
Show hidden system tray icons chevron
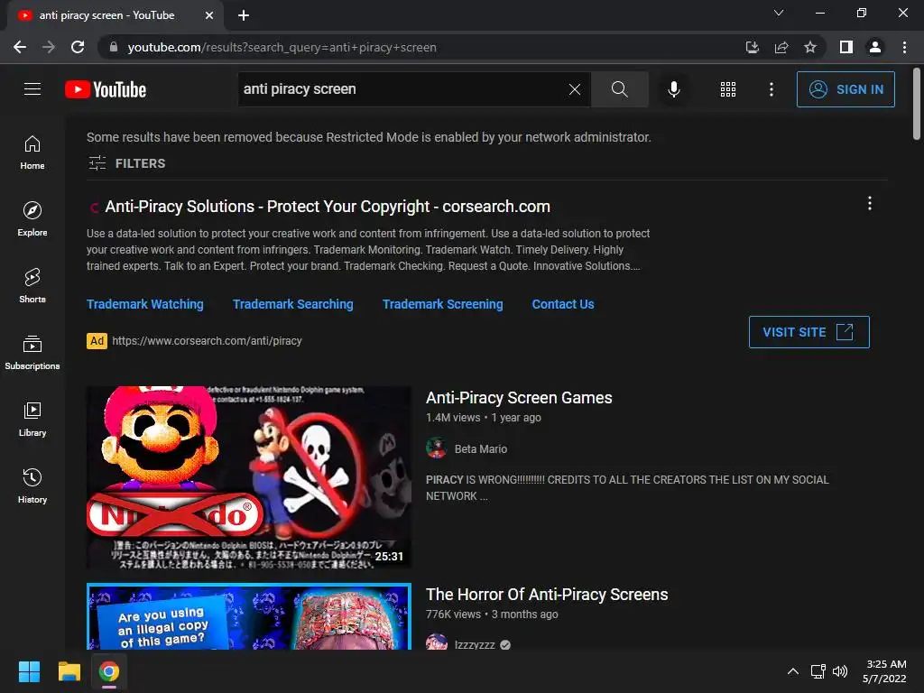coord(793,671)
